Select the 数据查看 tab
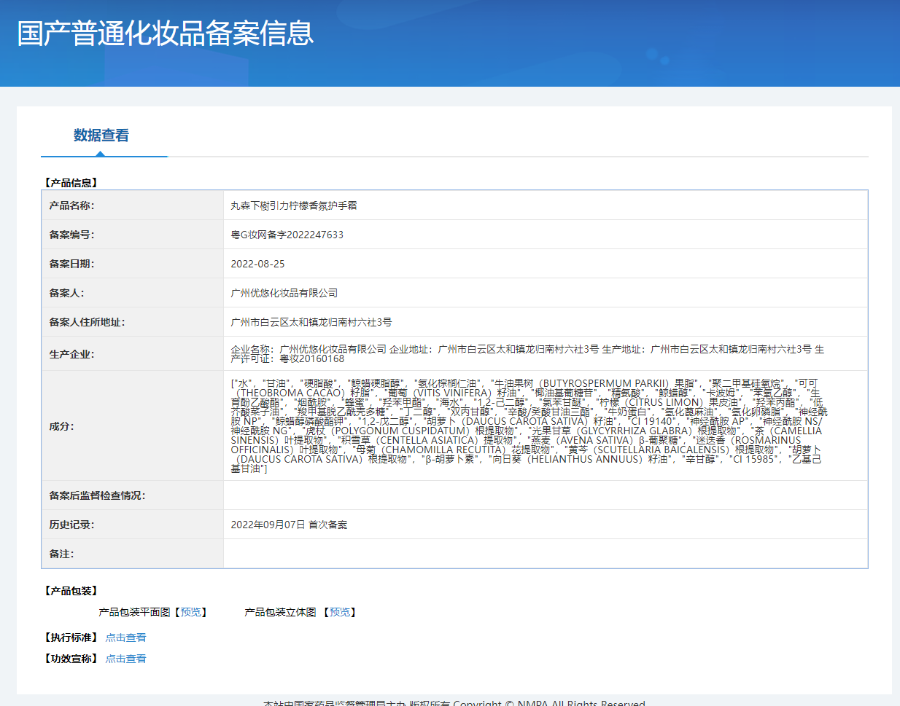Screen dimensions: 900x706 [101, 136]
